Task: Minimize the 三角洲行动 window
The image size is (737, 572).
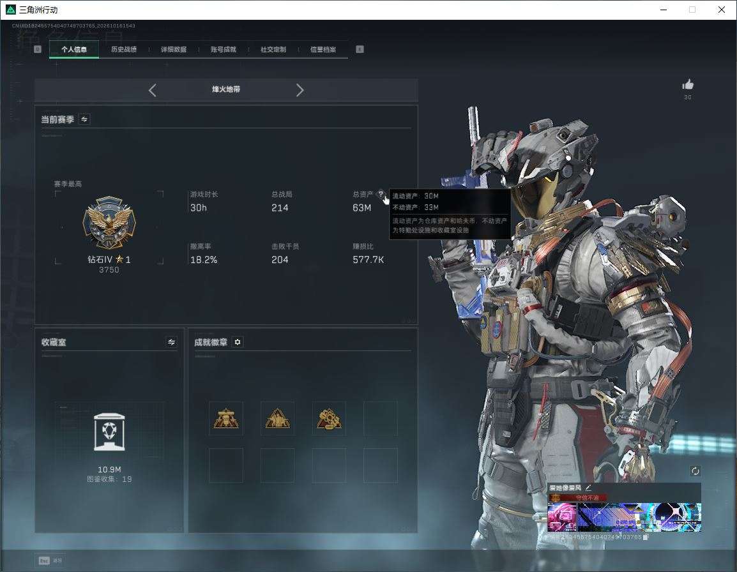Action: tap(664, 10)
